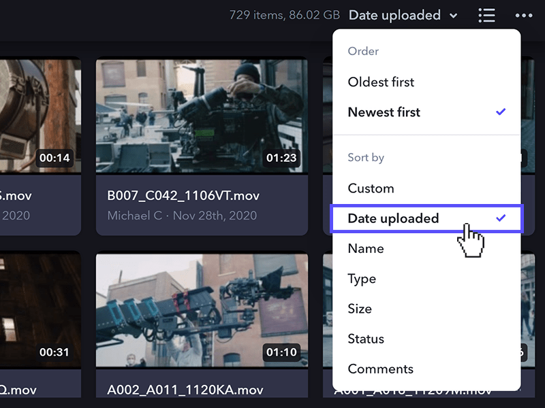The width and height of the screenshot is (545, 408).
Task: Click the 729 items, 86.02 GB summary
Action: pyautogui.click(x=285, y=15)
